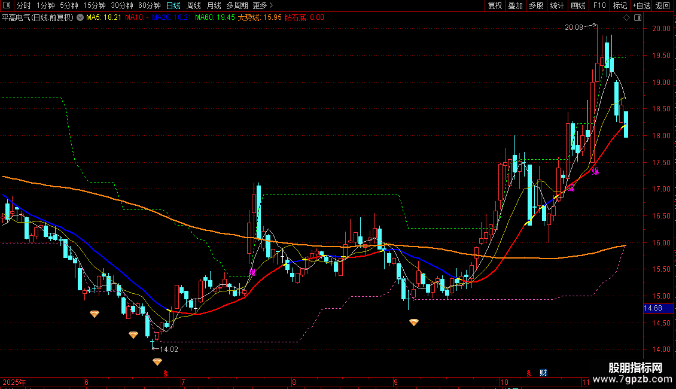Click the diamond marker below the 14.02 label
676x389 pixels.
[157, 362]
